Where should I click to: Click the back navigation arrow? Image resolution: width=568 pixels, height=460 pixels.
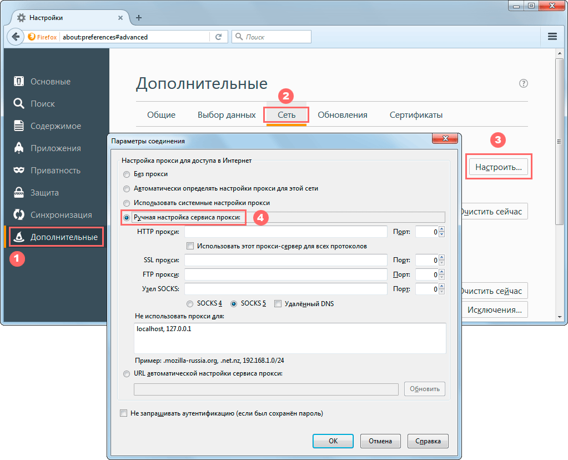[14, 37]
